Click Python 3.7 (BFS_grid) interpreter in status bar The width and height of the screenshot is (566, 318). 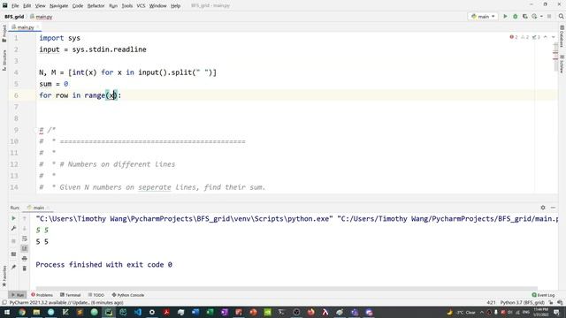[x=522, y=303]
